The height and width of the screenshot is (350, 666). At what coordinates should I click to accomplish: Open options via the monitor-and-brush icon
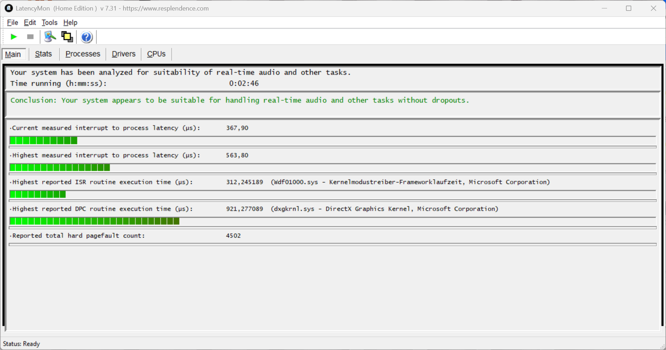click(50, 37)
